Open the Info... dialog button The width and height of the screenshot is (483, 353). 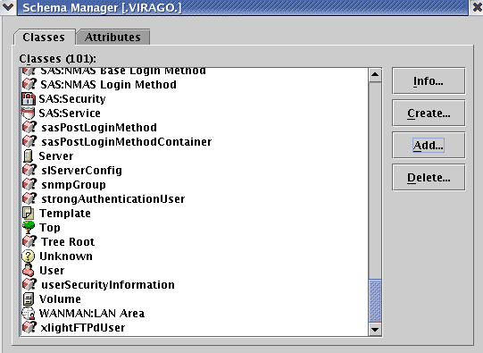[429, 81]
